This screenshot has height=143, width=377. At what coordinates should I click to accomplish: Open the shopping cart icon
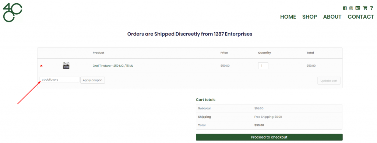[x=365, y=8]
